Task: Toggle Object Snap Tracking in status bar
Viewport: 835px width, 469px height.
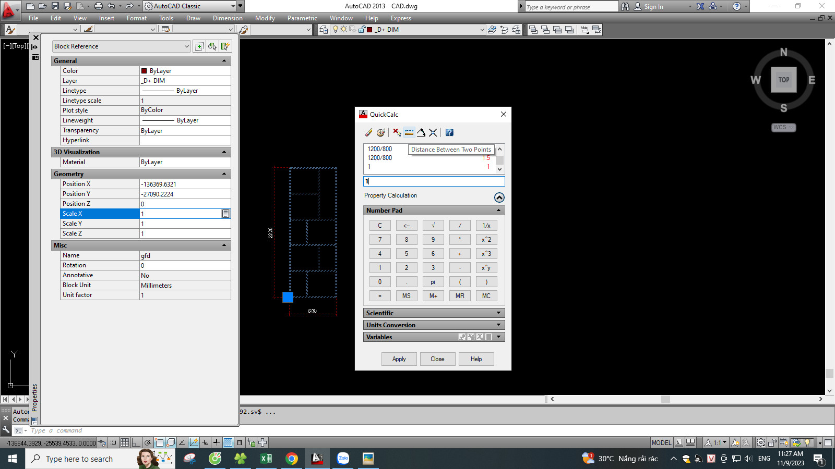Action: pos(182,442)
